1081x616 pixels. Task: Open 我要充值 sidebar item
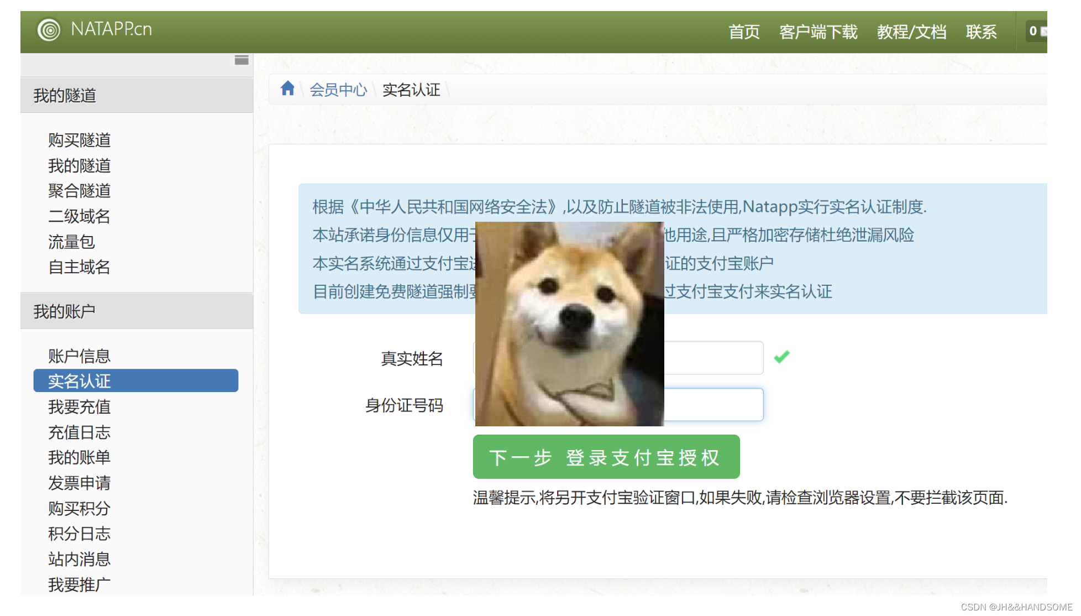pos(80,406)
